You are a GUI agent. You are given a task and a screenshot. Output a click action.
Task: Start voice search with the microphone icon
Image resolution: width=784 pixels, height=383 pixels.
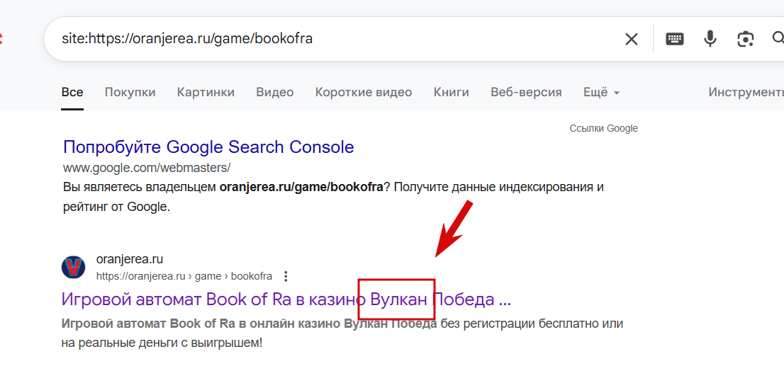pos(710,39)
